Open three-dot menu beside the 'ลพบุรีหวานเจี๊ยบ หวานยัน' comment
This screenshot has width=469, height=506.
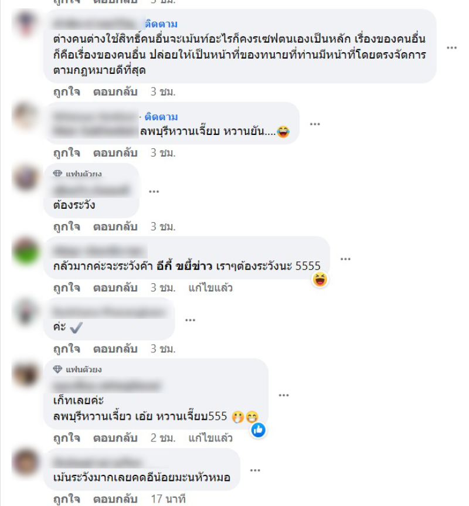(315, 124)
